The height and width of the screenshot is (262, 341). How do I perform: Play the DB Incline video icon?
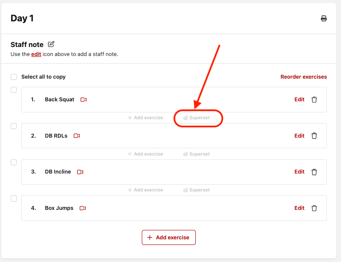coord(80,172)
